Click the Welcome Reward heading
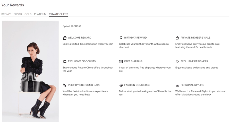The width and height of the screenshot is (231, 122). point(79,38)
